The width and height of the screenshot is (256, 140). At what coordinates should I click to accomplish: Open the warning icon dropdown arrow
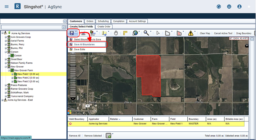[195, 32]
